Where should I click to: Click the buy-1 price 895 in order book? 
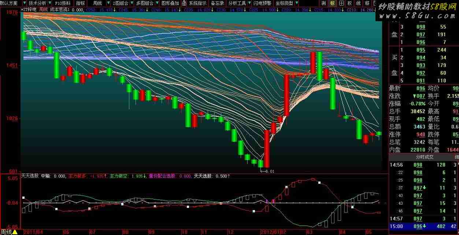point(421,50)
